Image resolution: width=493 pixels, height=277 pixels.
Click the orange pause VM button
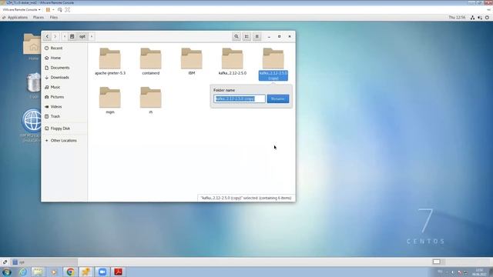48,10
